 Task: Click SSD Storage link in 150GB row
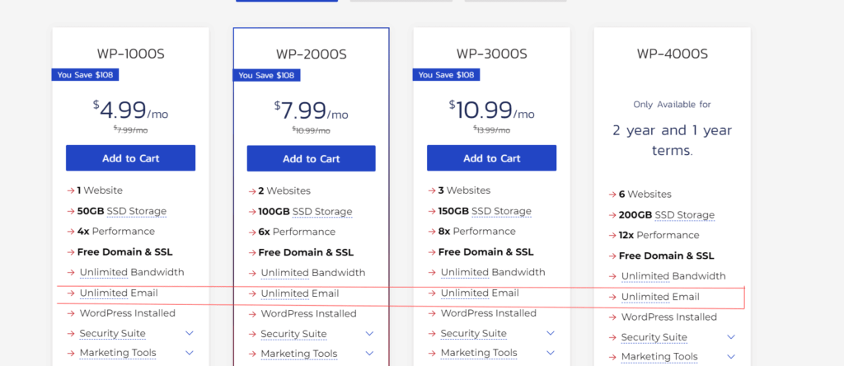tap(502, 211)
